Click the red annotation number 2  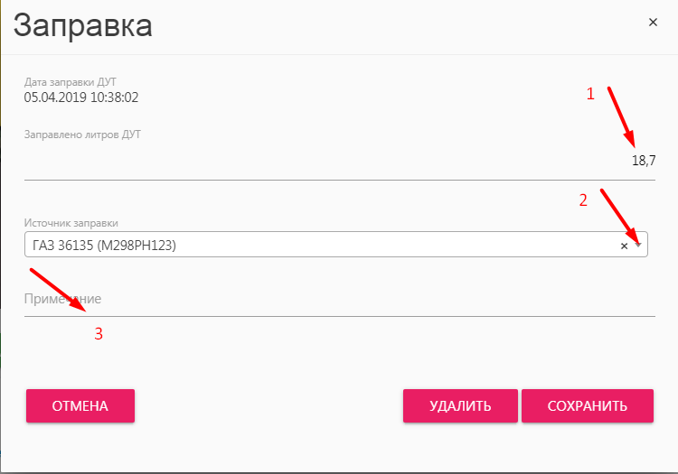click(x=583, y=200)
